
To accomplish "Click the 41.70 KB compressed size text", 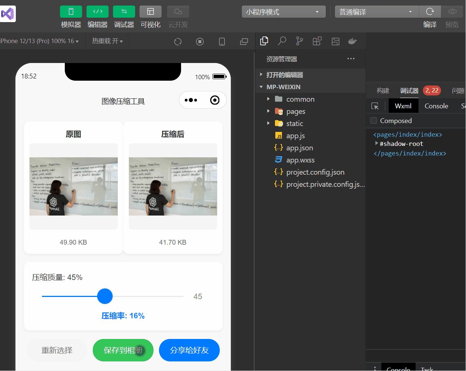I will (173, 242).
